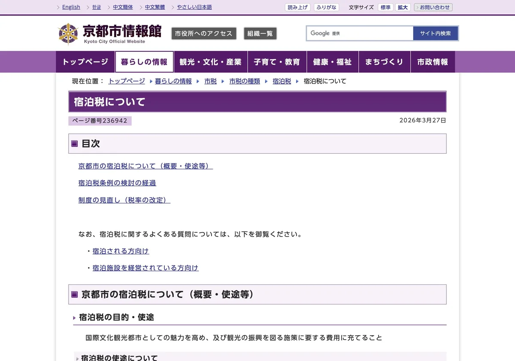
Task: Click 文字サイズ label
Action: coord(361,7)
